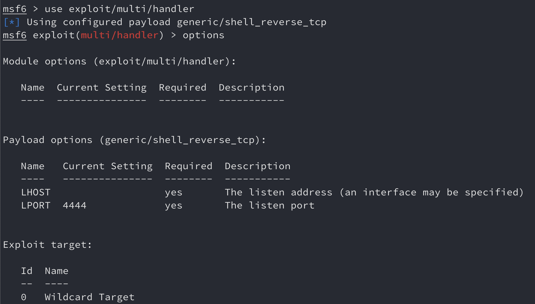
Task: Click 'The listen port' description text
Action: click(x=270, y=205)
